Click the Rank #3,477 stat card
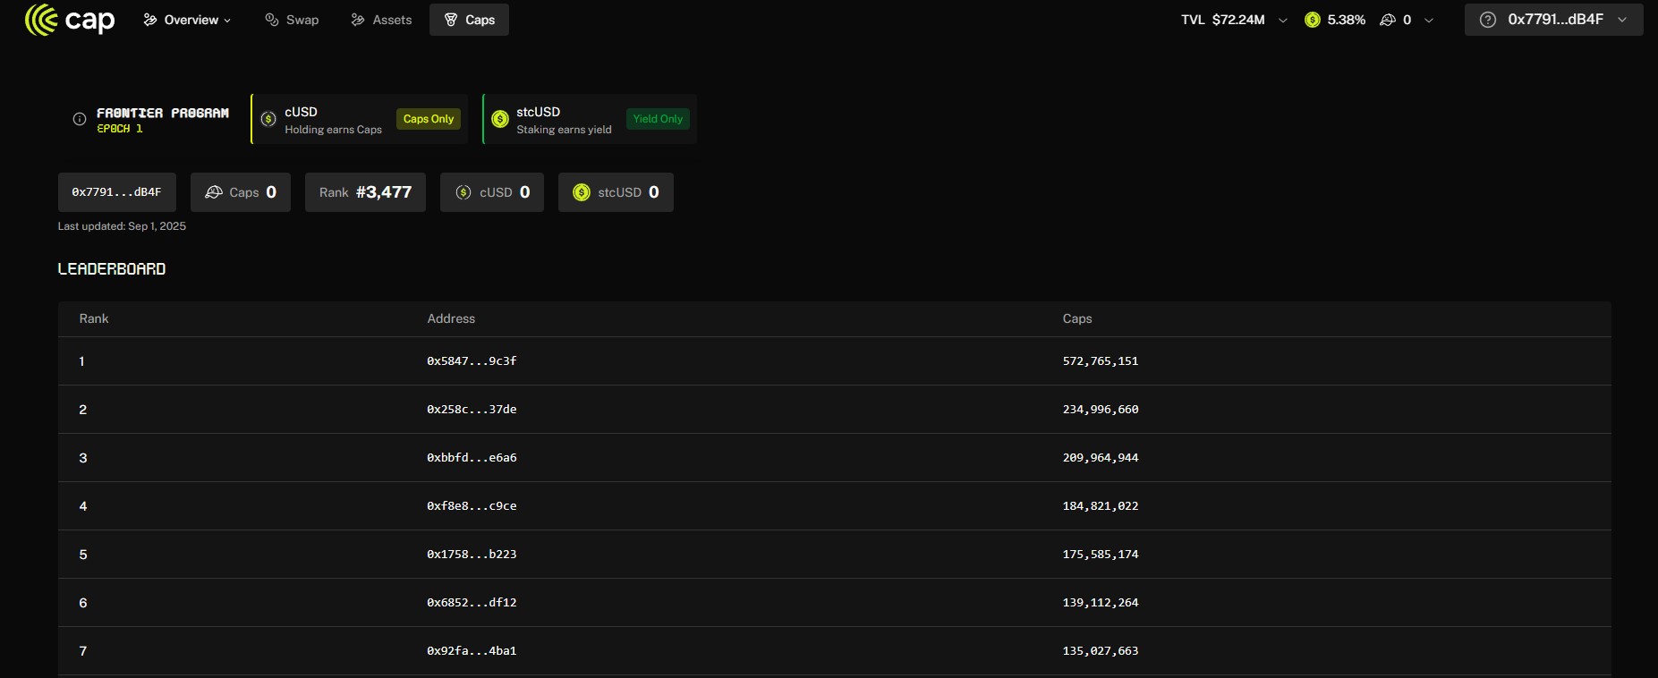This screenshot has width=1658, height=678. pyautogui.click(x=365, y=192)
